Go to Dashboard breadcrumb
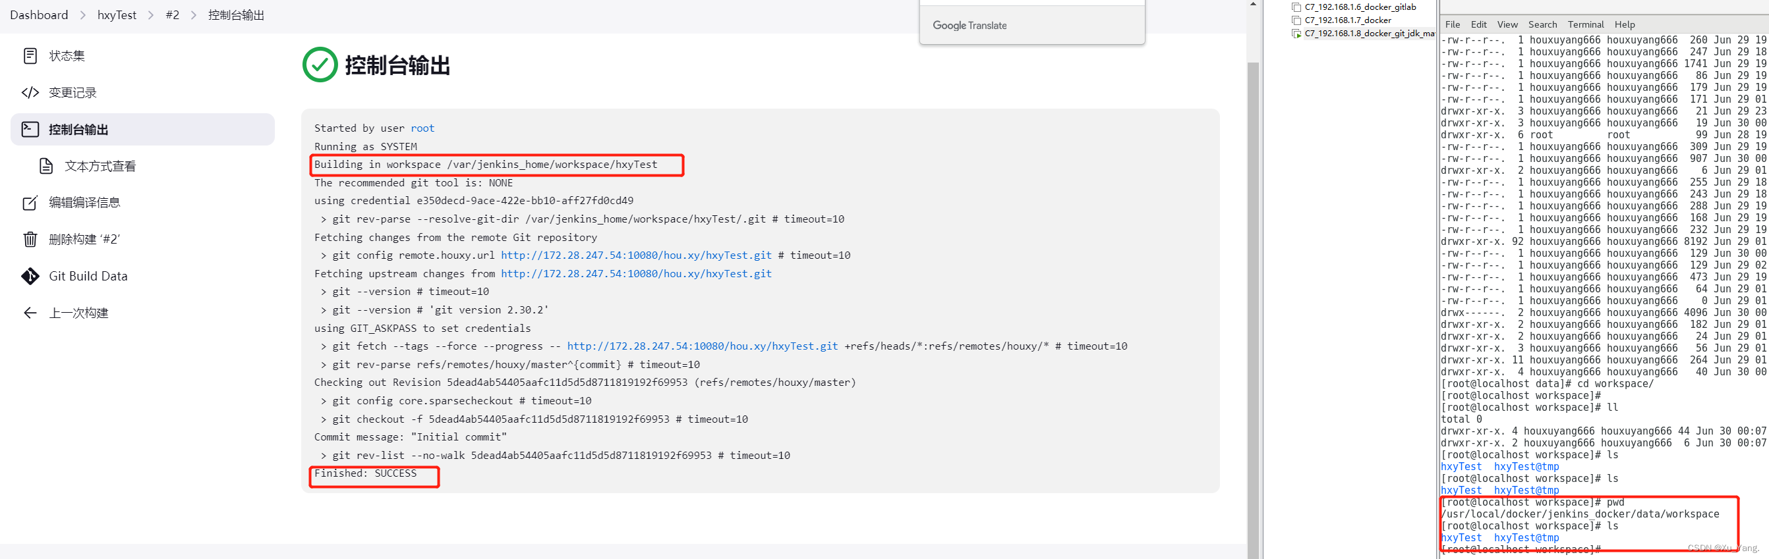1769x559 pixels. 39,15
